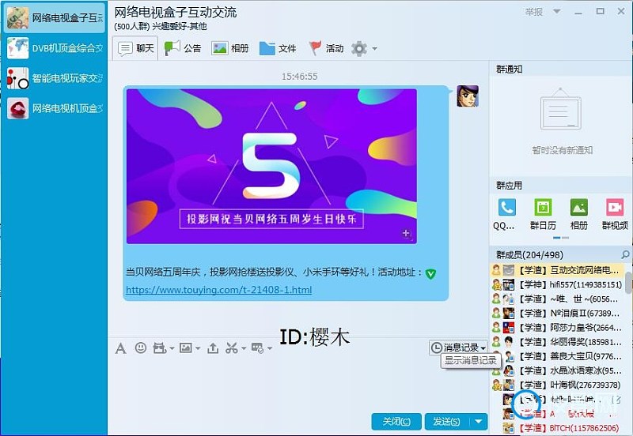Click the message-options icon after the scissors

258,348
